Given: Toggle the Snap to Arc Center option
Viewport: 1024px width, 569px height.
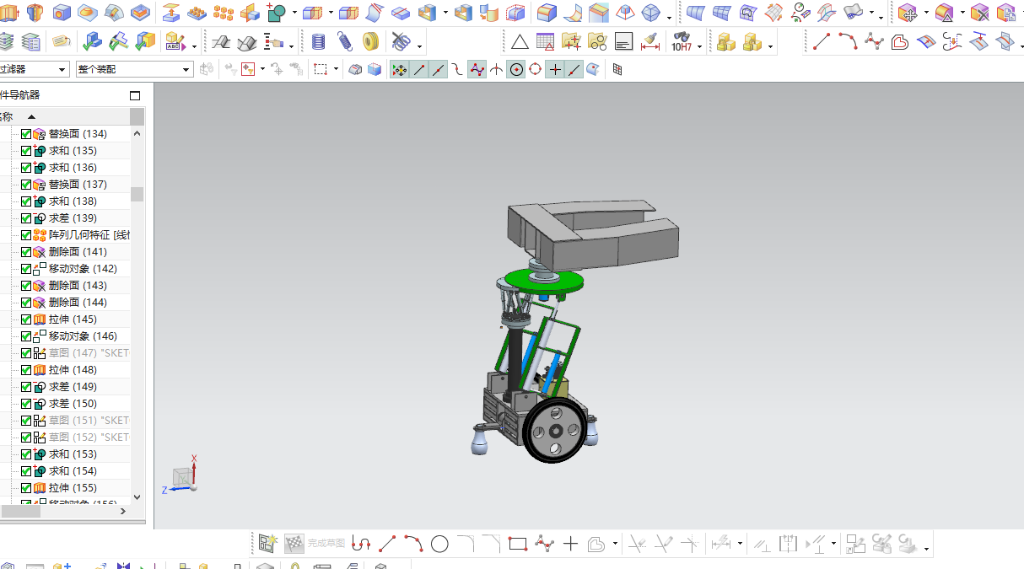Looking at the screenshot, I should click(516, 70).
